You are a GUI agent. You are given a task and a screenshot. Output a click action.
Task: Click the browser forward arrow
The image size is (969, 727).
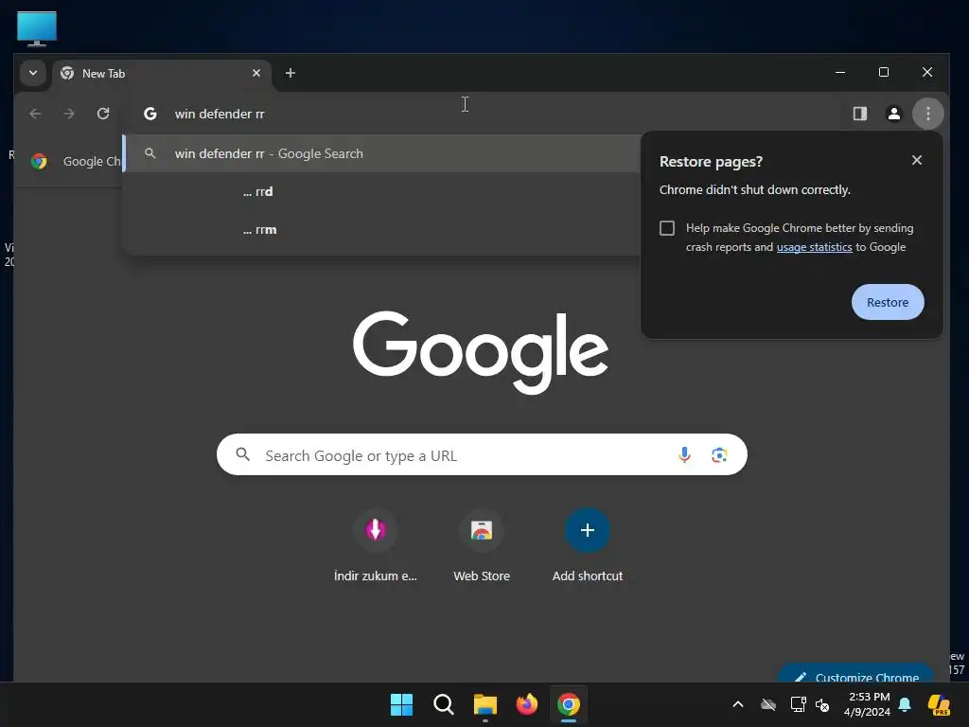69,114
